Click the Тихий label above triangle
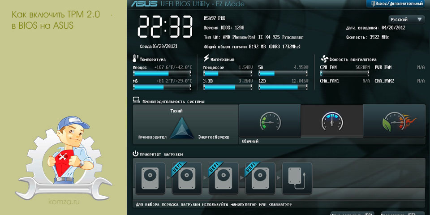The width and height of the screenshot is (430, 215). click(x=176, y=111)
